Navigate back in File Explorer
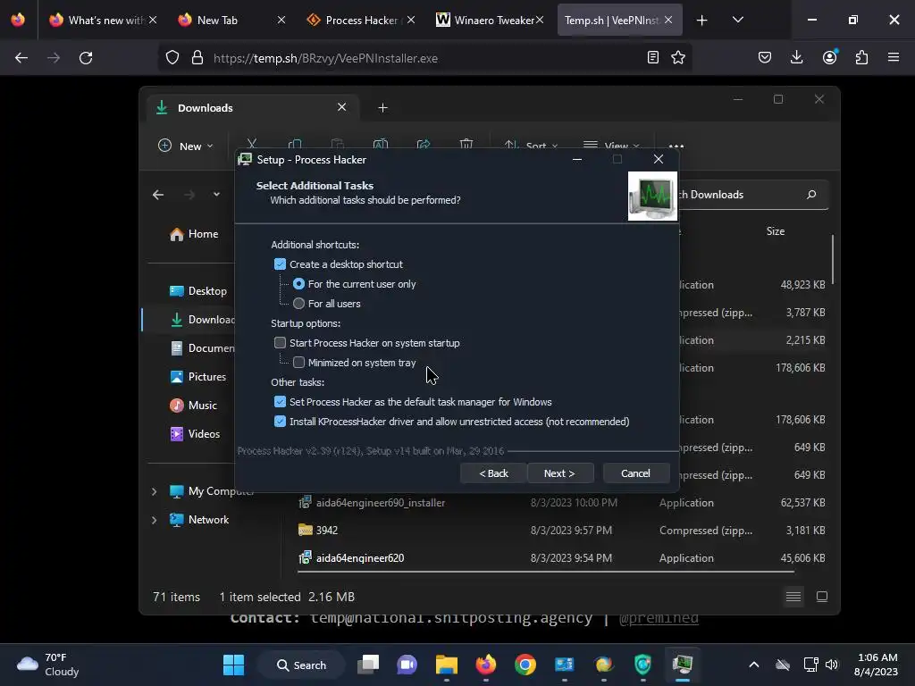 (x=158, y=195)
